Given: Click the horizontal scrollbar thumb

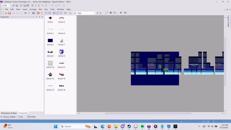Looking at the screenshot, I should coord(148,113).
